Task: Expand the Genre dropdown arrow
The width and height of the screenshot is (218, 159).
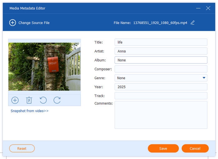Action: pyautogui.click(x=204, y=78)
